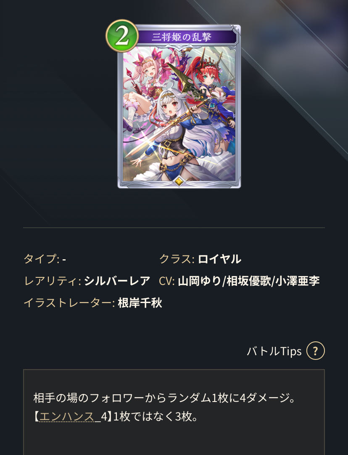Click the イラストレーター field label
This screenshot has width=348, height=455.
tap(69, 303)
